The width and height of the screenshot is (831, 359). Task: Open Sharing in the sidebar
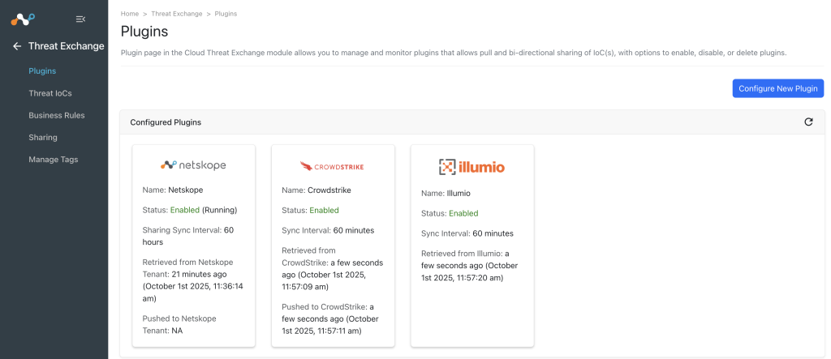43,137
